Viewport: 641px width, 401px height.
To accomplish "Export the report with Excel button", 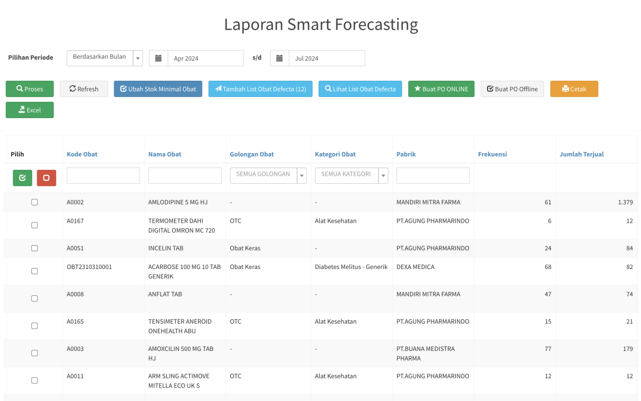I will click(30, 110).
